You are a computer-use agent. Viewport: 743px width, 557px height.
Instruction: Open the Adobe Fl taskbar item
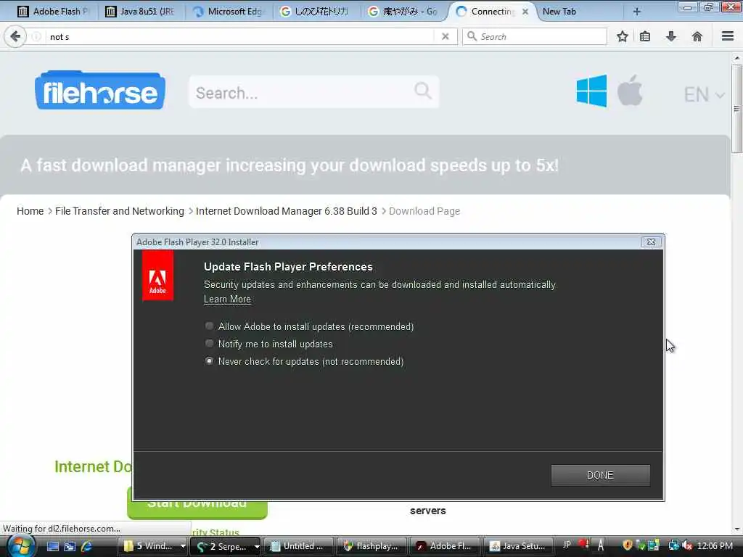(x=445, y=546)
